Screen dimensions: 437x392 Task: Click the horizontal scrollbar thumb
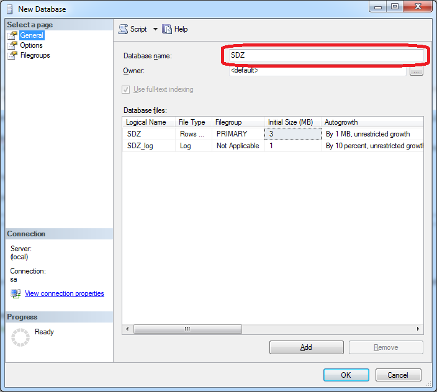(187, 329)
